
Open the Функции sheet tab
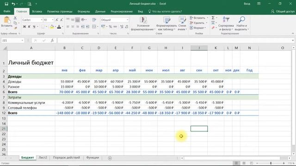[92, 158]
